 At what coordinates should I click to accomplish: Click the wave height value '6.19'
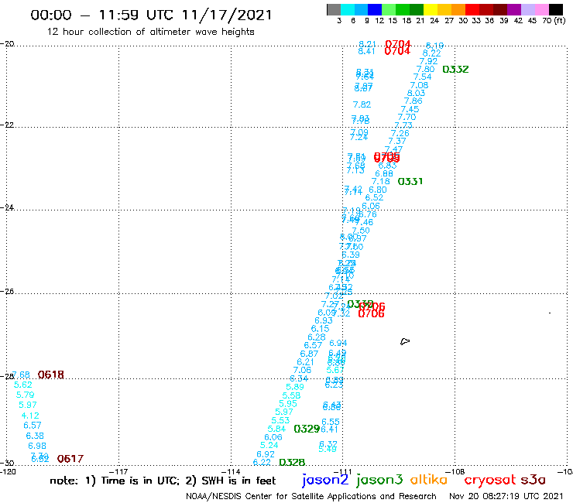click(435, 46)
